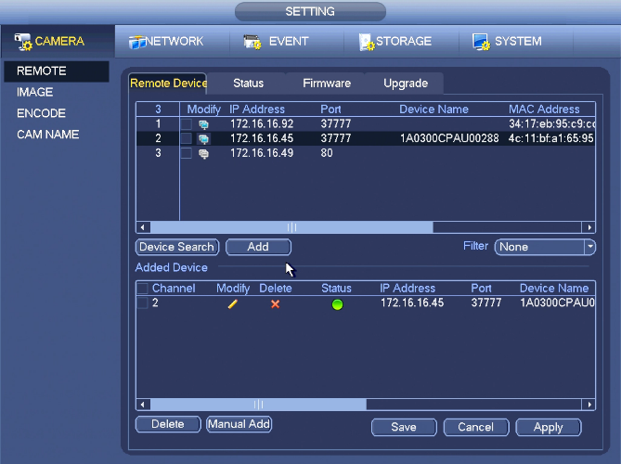Tick checkbox for search row 172.16.16.45

coord(187,138)
